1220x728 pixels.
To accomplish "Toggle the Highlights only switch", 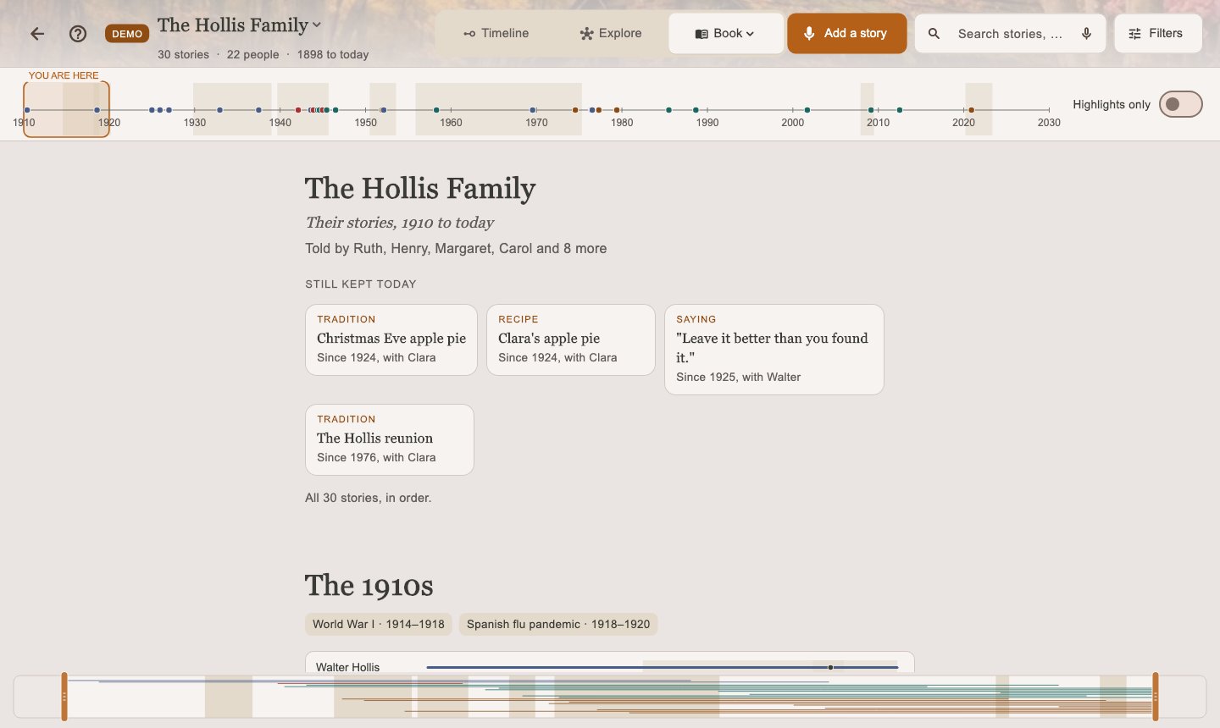I will point(1180,104).
